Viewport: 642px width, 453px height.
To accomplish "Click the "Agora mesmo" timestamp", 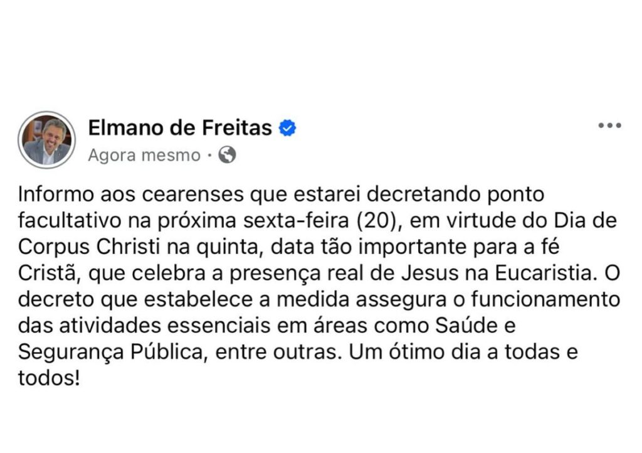I will point(144,155).
